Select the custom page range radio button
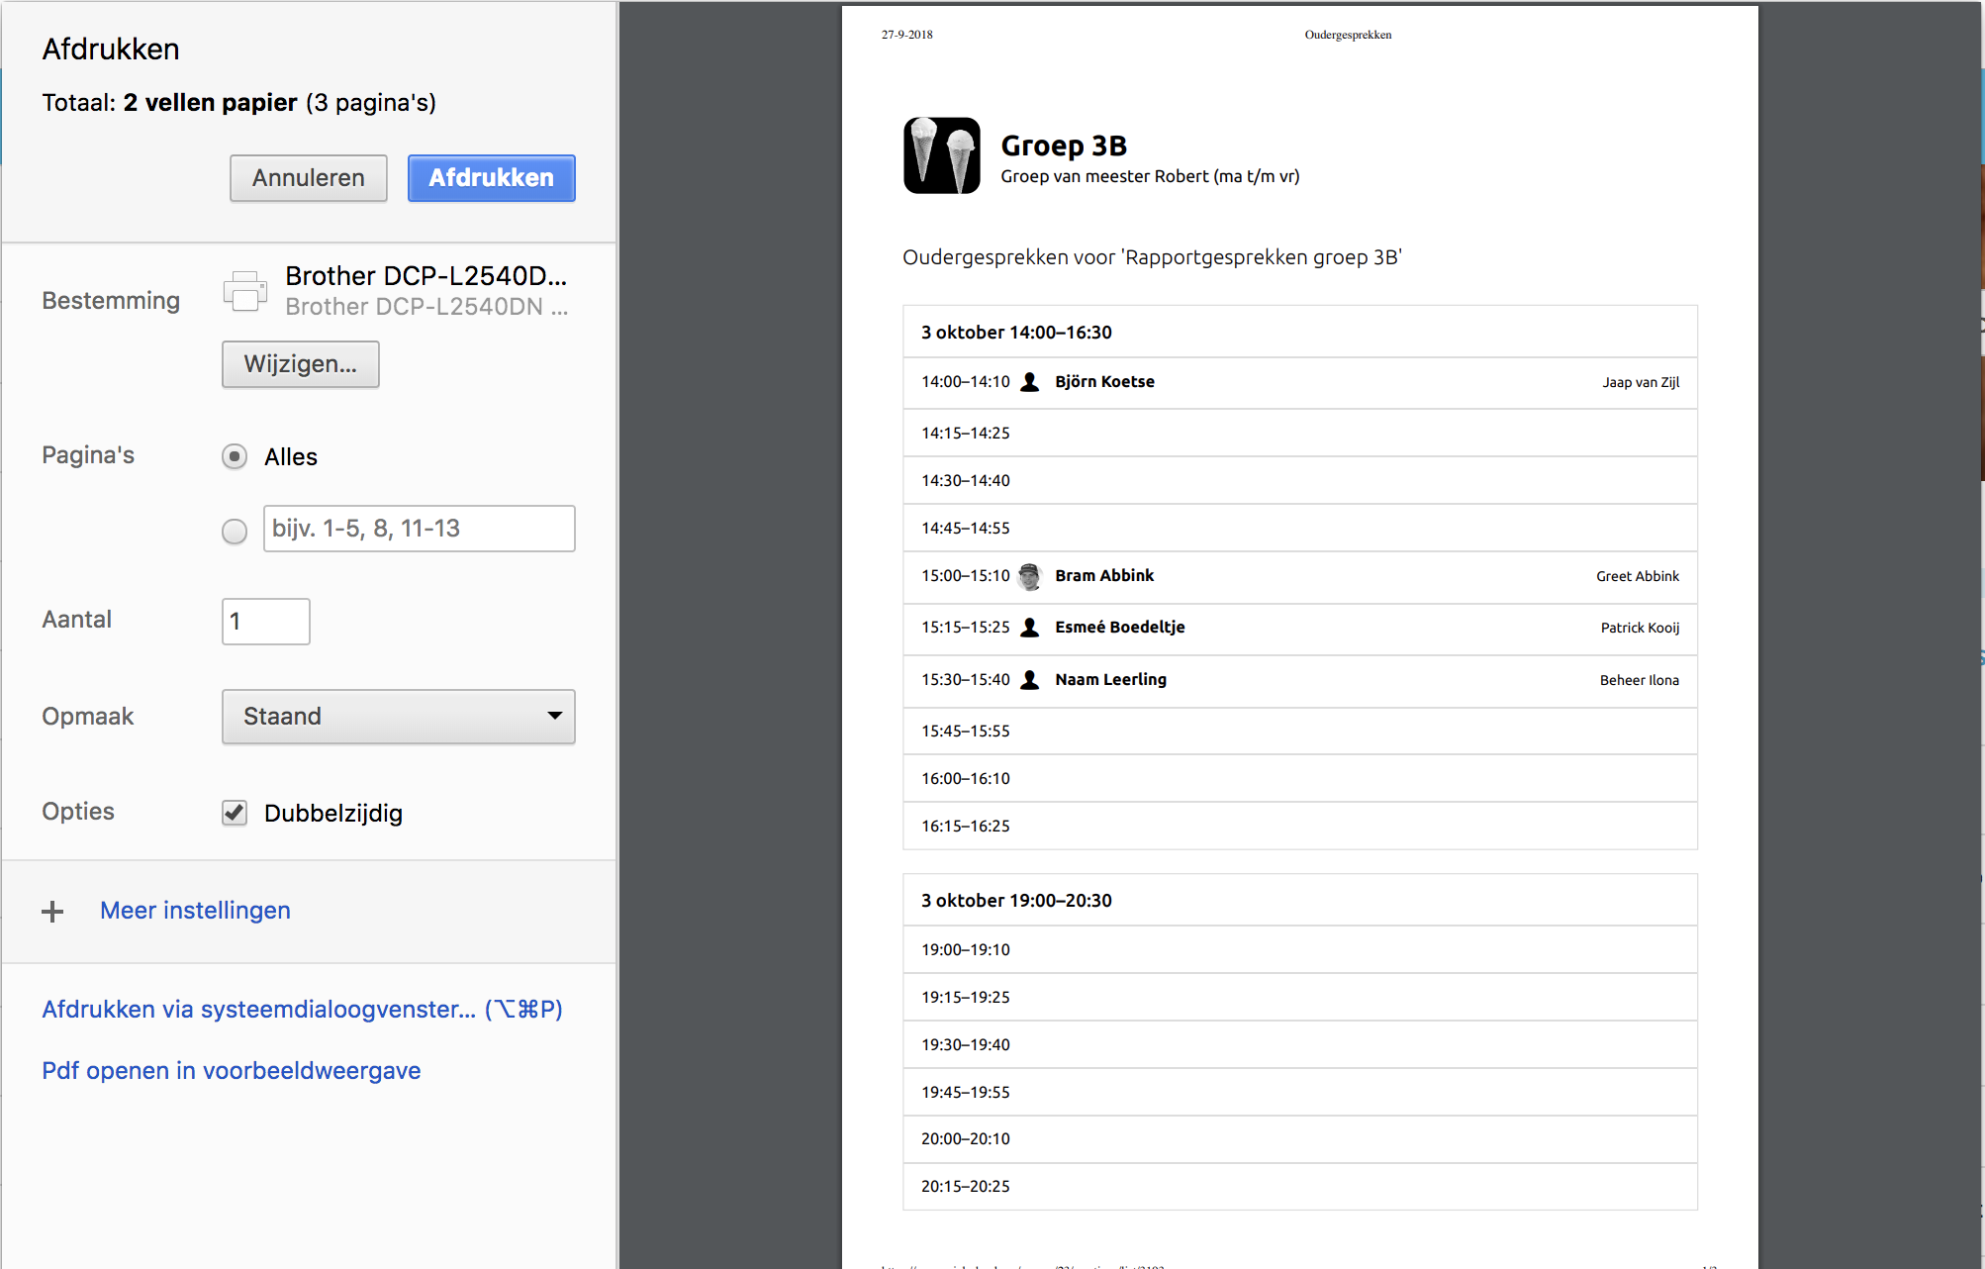 point(235,532)
